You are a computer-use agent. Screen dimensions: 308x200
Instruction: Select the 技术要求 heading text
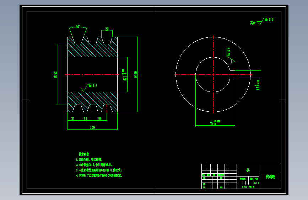pyautogui.click(x=84, y=154)
